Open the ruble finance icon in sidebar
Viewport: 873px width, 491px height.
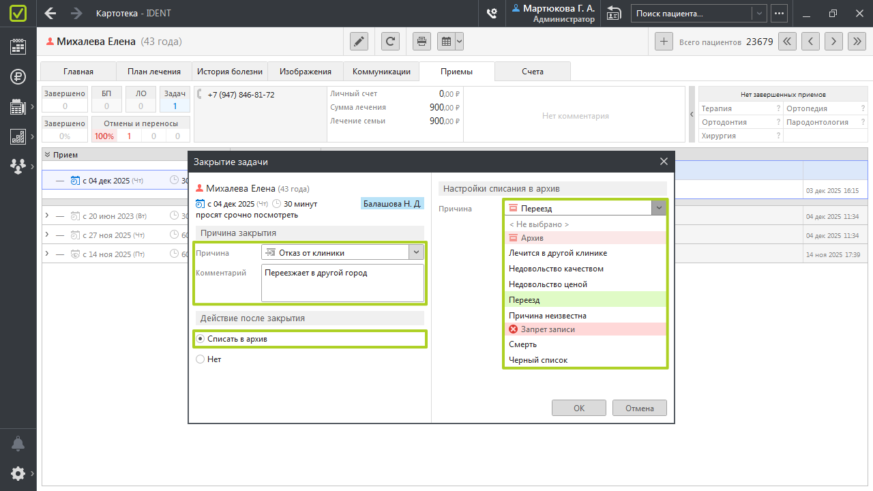[x=18, y=76]
